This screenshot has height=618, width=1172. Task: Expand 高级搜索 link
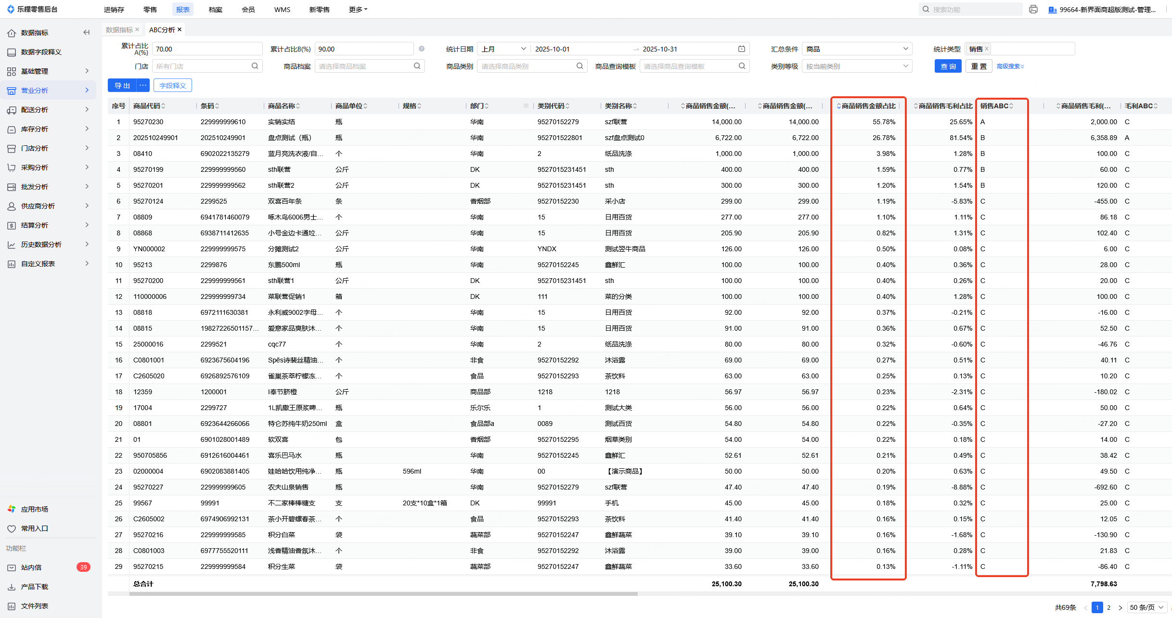tap(1010, 66)
